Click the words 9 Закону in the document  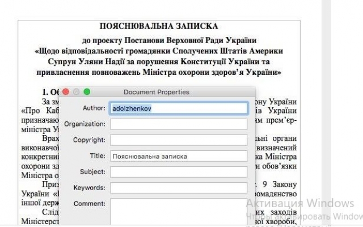pos(280,184)
